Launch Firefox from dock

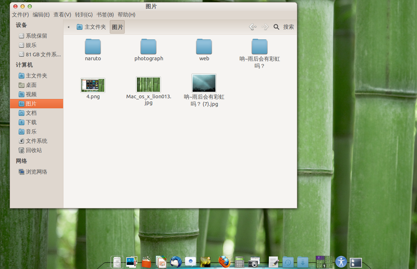click(224, 262)
